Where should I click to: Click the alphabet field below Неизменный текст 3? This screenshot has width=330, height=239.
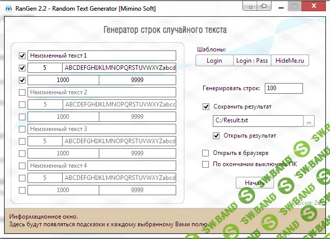pyautogui.click(x=119, y=141)
